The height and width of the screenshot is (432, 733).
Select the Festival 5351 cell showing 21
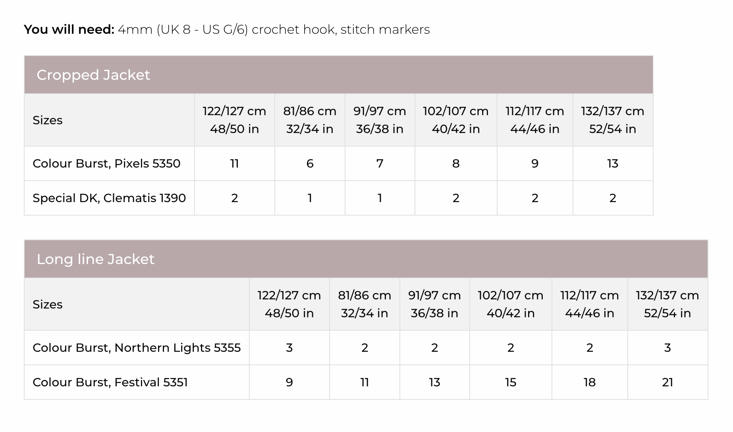pyautogui.click(x=667, y=382)
